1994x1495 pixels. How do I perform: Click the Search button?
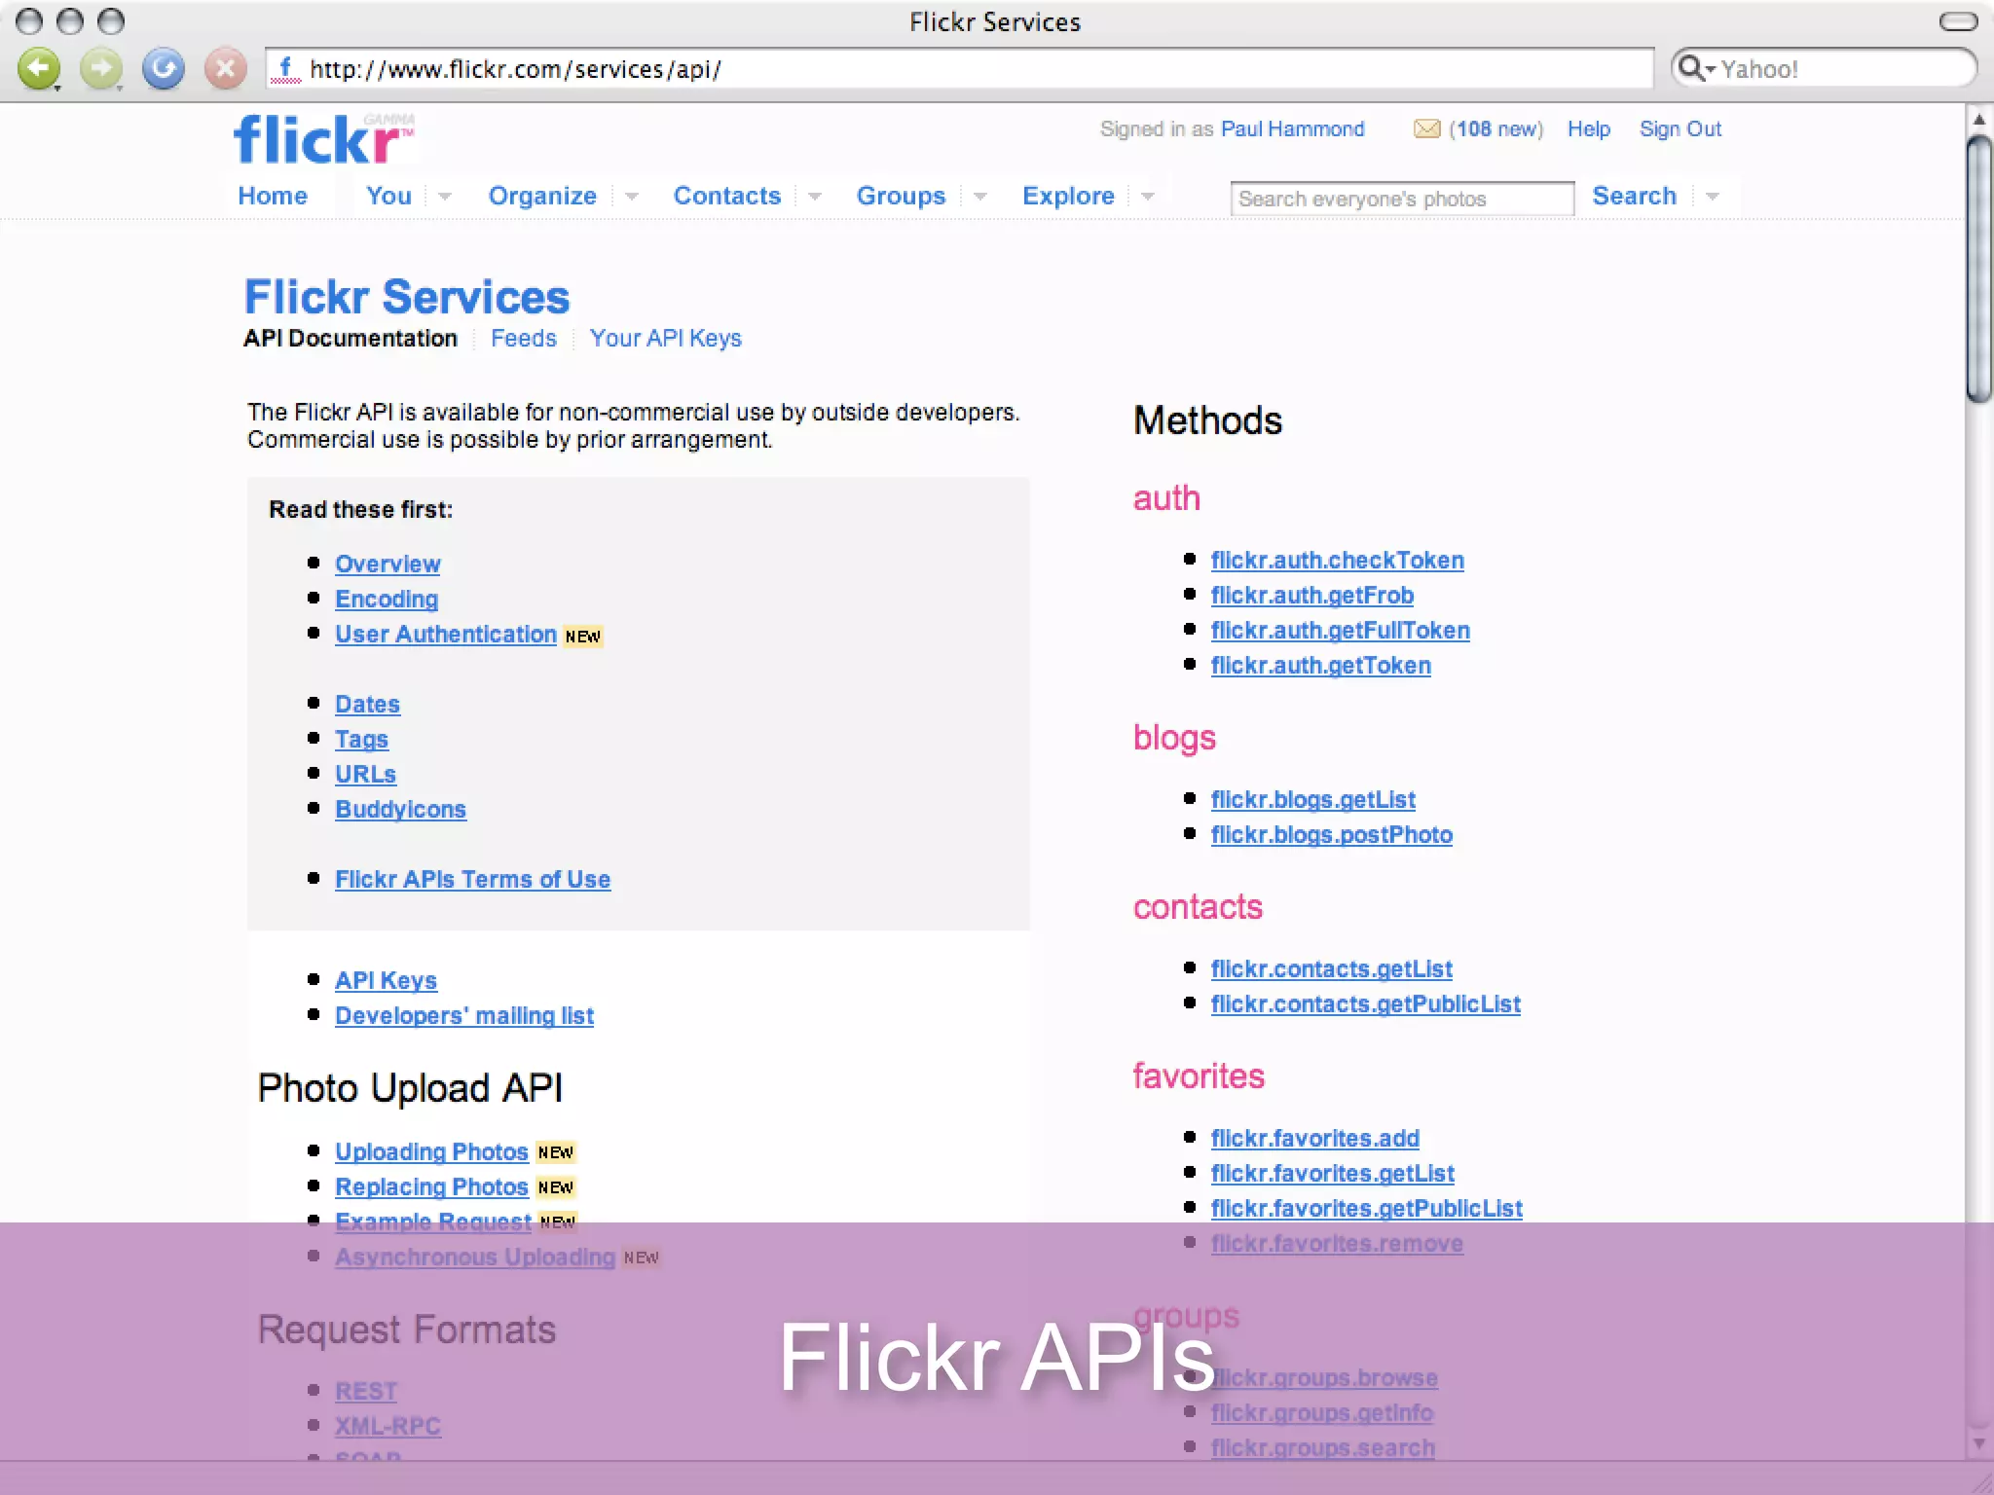(x=1634, y=196)
